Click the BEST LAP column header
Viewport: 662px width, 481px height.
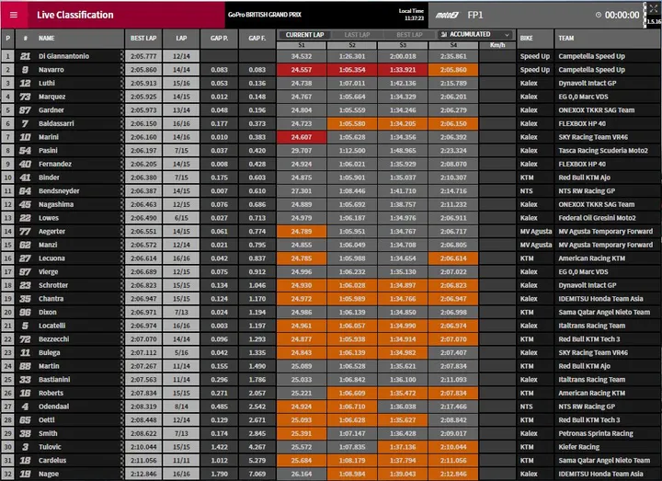(143, 38)
